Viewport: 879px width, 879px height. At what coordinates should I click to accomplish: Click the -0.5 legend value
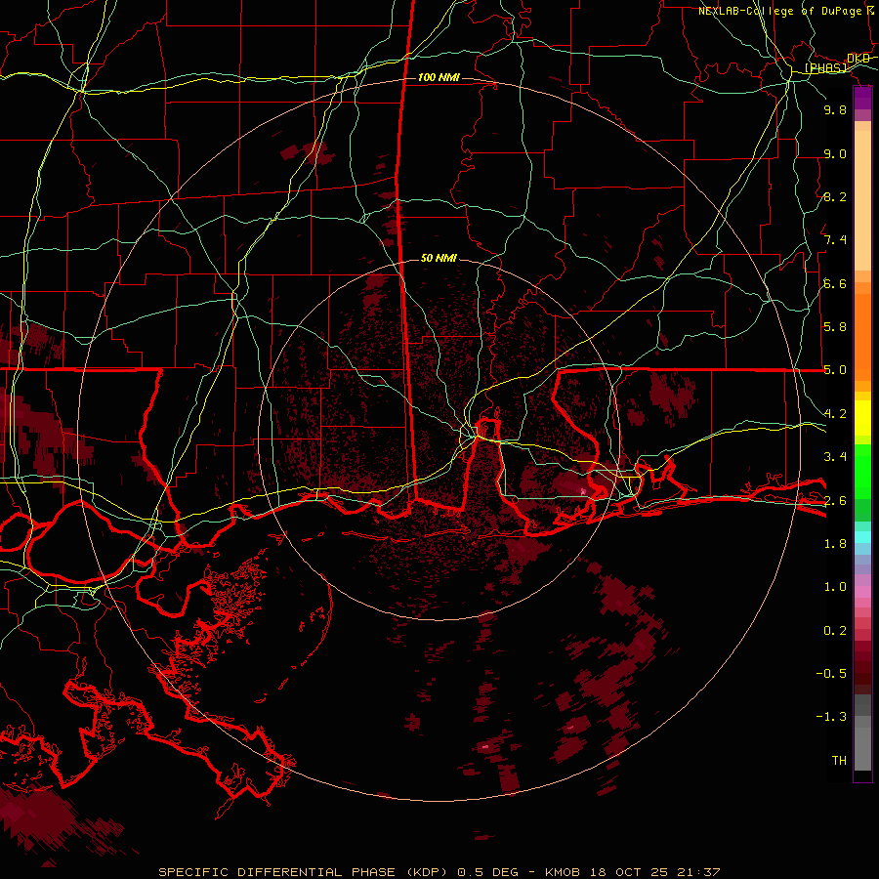pos(831,674)
